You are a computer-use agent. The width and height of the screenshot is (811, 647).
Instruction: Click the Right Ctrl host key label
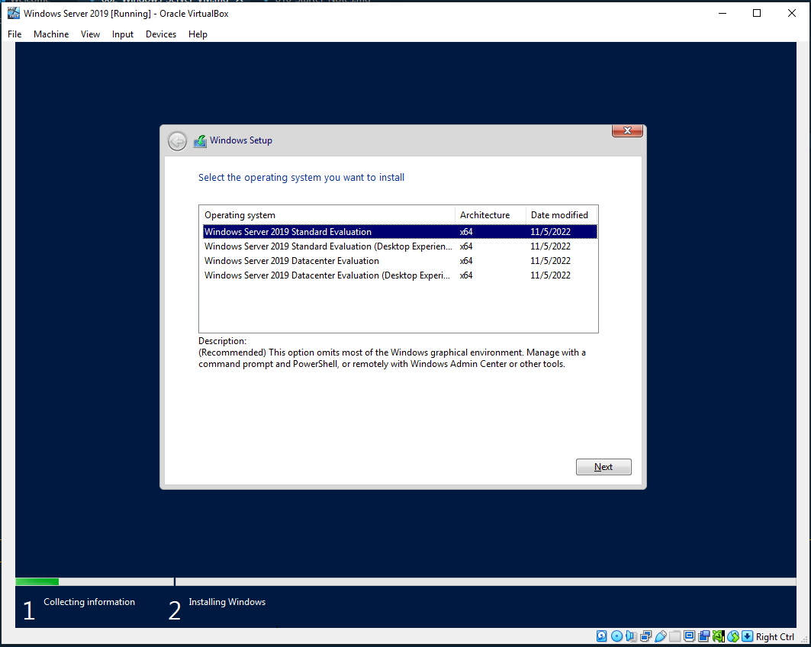coord(775,636)
